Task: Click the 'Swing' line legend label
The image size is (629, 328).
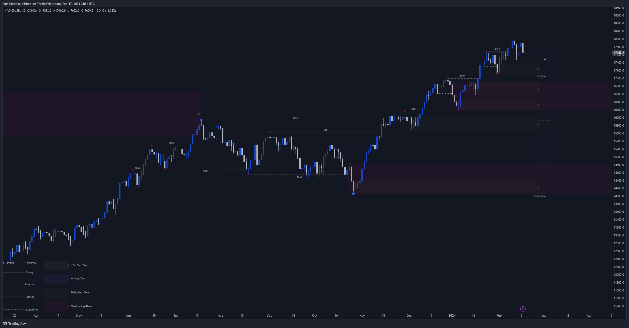Action: tap(29, 272)
